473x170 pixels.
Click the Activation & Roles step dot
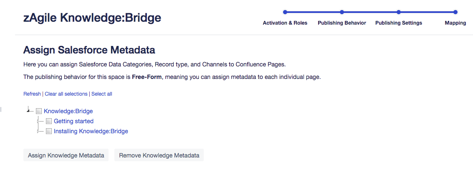[x=285, y=12]
